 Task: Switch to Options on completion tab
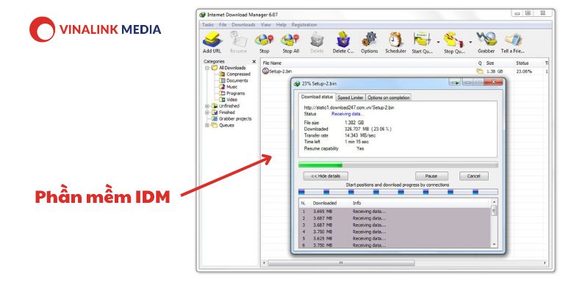(388, 98)
